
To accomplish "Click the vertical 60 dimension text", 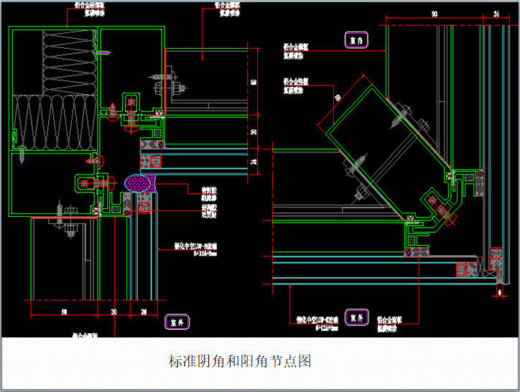I will click(254, 82).
